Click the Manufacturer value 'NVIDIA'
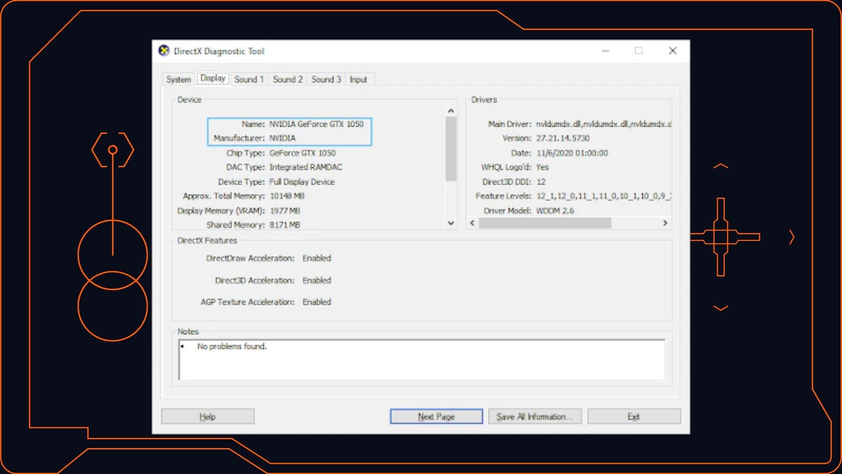This screenshot has height=474, width=842. (282, 138)
